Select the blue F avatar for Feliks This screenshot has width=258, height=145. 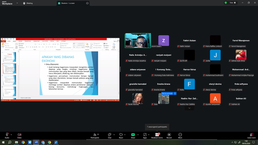[x=189, y=84]
